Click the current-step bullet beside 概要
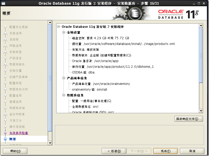 click(5, 139)
